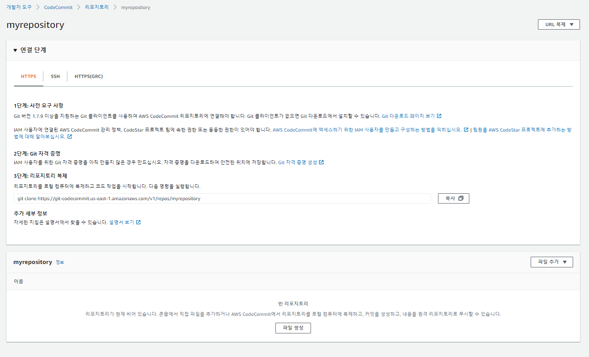589x357 pixels.
Task: Click the myrepository files panel title
Action: pos(33,262)
